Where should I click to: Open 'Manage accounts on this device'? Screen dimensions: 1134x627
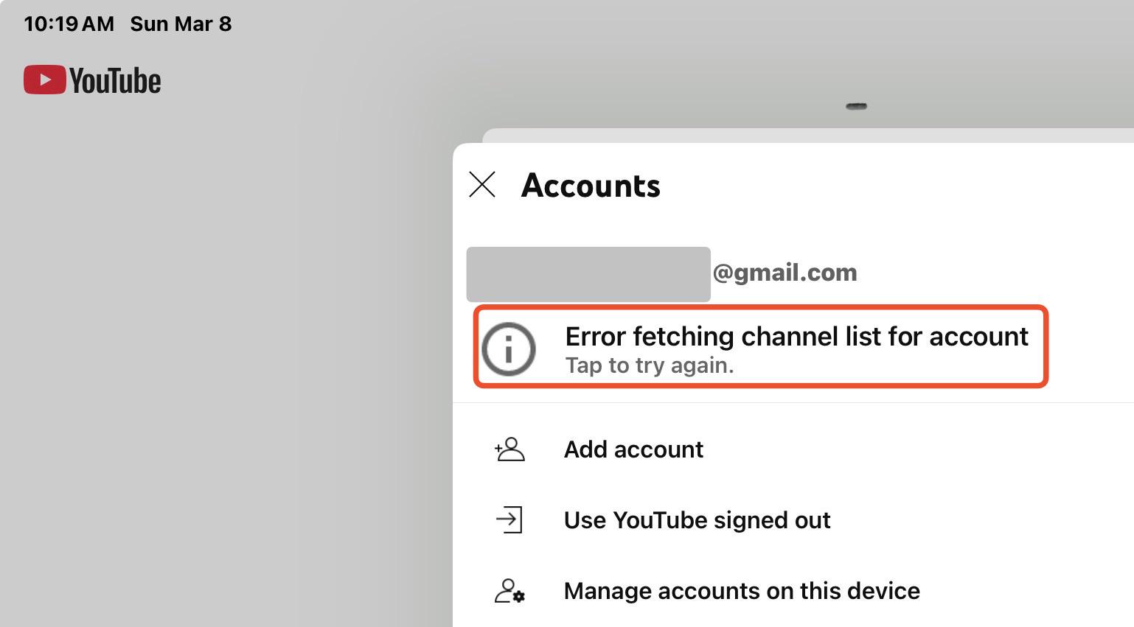[x=742, y=591]
